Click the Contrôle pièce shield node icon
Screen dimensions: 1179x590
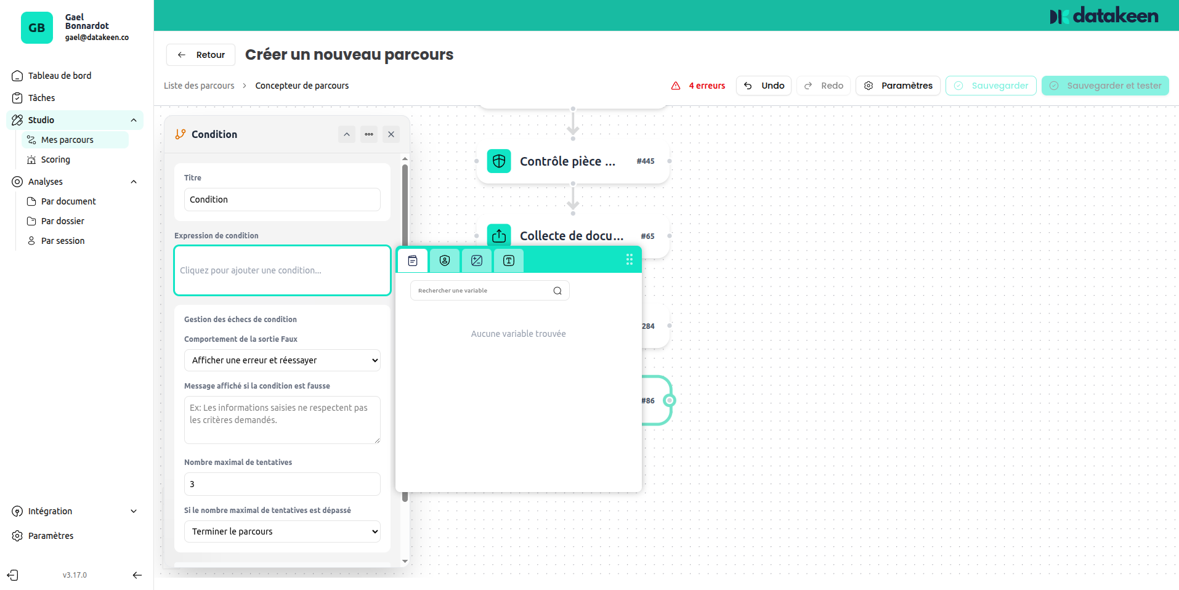tap(499, 161)
